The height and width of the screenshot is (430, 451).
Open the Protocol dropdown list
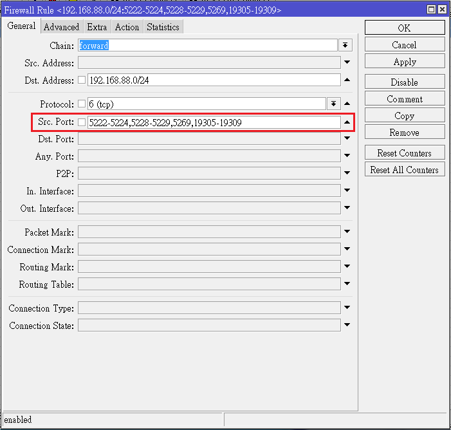(x=334, y=104)
